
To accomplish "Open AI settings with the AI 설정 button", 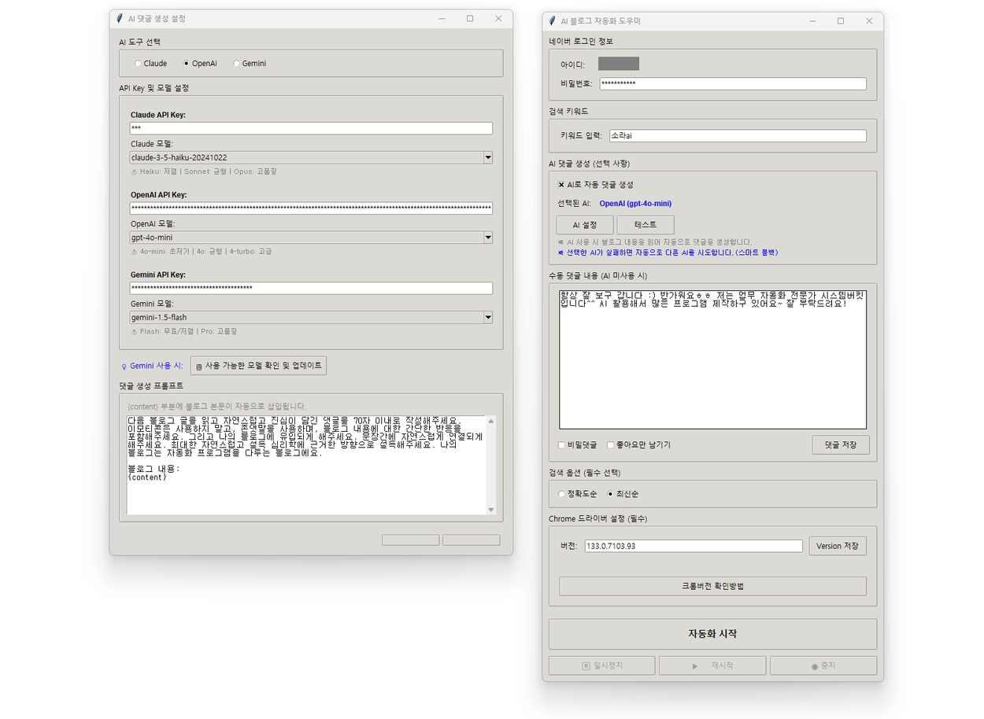I will [584, 225].
